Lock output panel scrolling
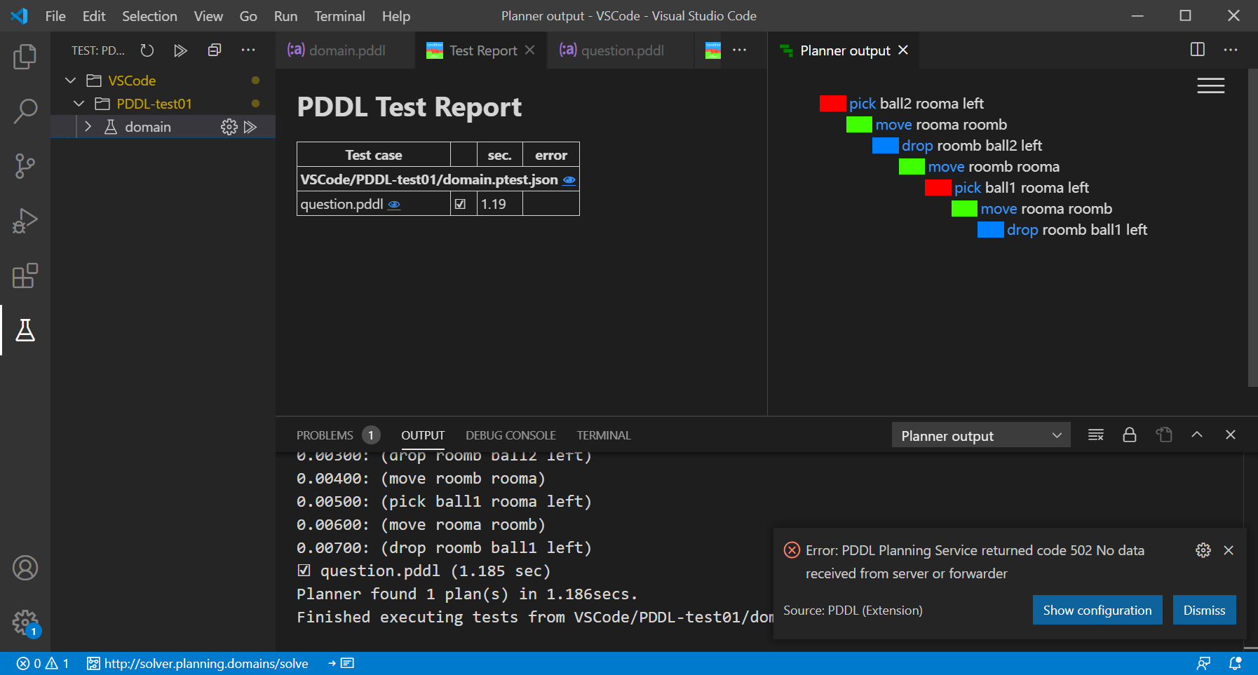Screen dimensions: 1258x675 click(1130, 435)
